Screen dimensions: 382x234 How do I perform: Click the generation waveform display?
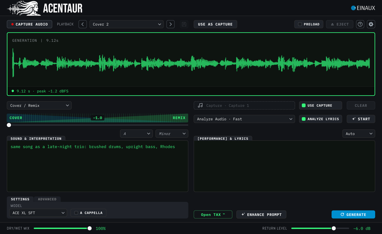(191, 64)
